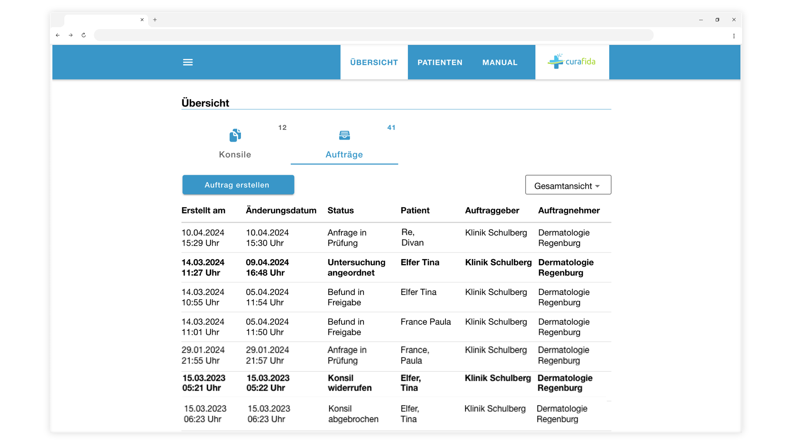Screen dimensions: 792x445
Task: Click the Konsile documents icon
Action: click(235, 135)
